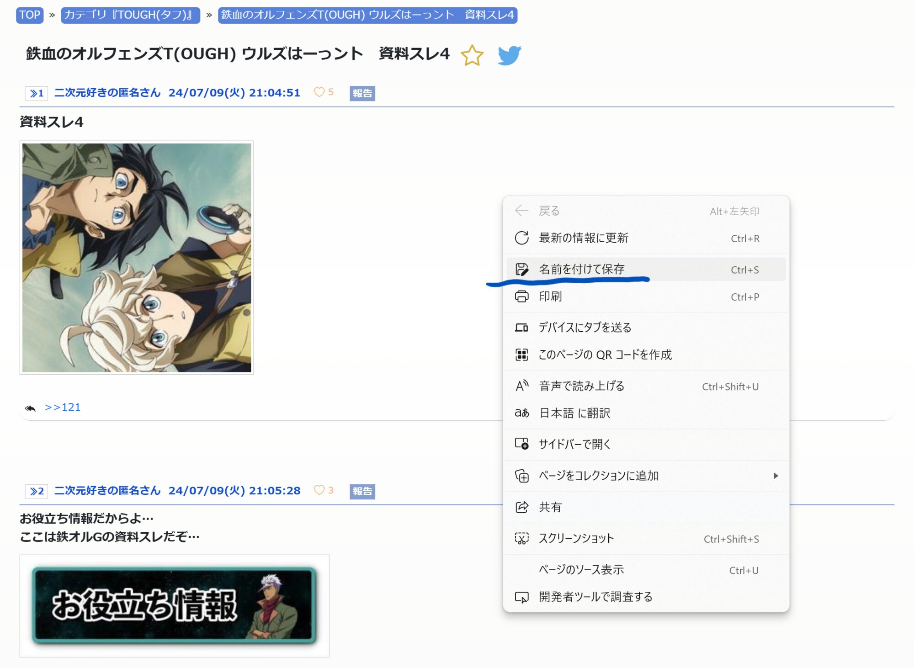Click the read aloud 音声で読み上げる icon
This screenshot has width=914, height=668.
[521, 386]
